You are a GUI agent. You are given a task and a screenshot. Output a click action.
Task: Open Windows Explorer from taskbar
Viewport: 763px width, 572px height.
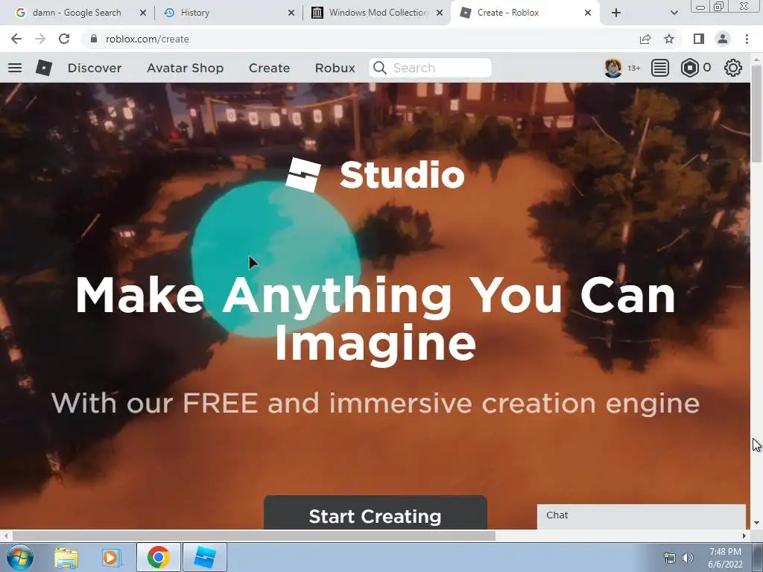click(x=66, y=557)
